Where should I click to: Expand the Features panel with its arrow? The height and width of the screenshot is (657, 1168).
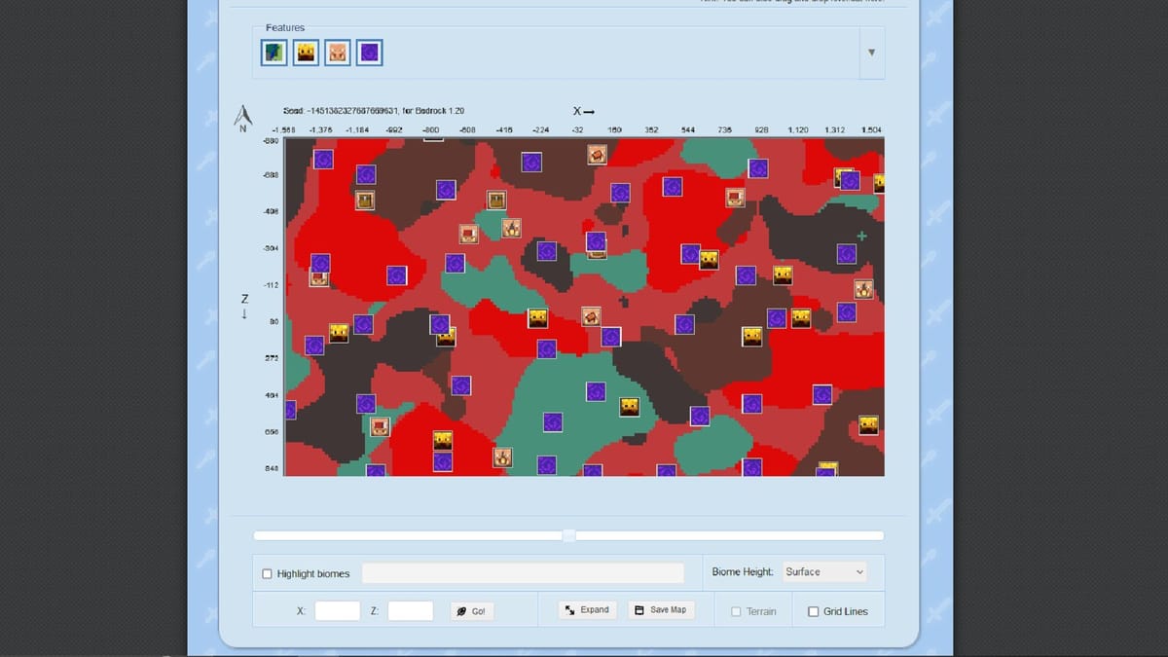point(871,53)
